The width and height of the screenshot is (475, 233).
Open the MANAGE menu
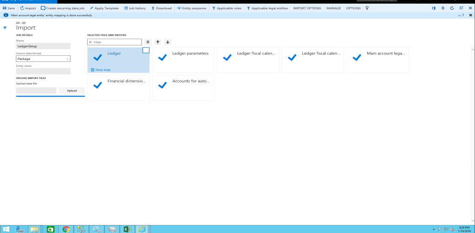point(334,8)
